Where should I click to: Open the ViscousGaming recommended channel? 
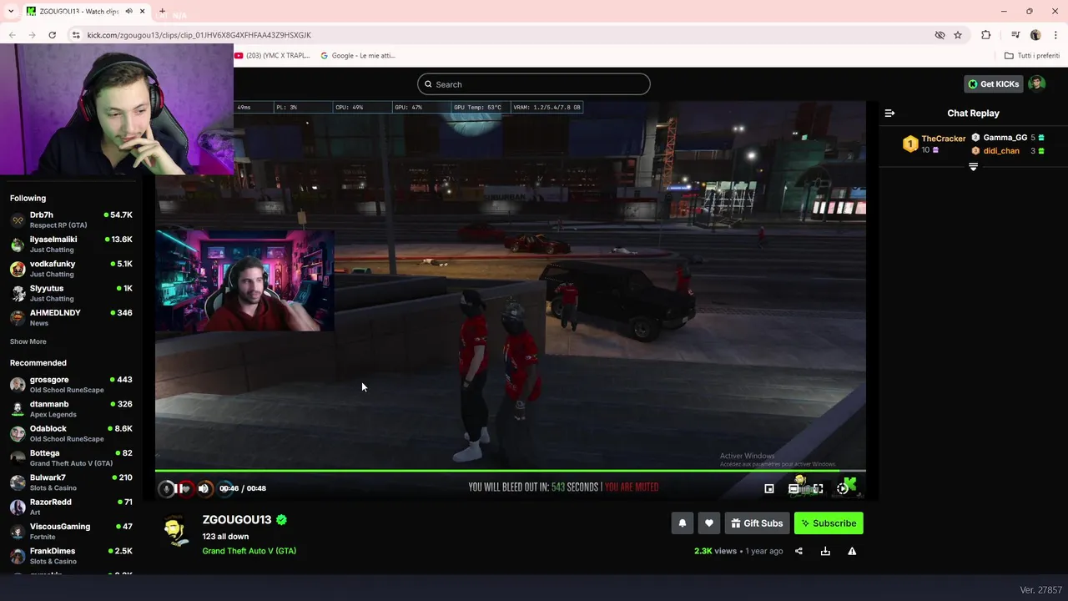(x=71, y=532)
